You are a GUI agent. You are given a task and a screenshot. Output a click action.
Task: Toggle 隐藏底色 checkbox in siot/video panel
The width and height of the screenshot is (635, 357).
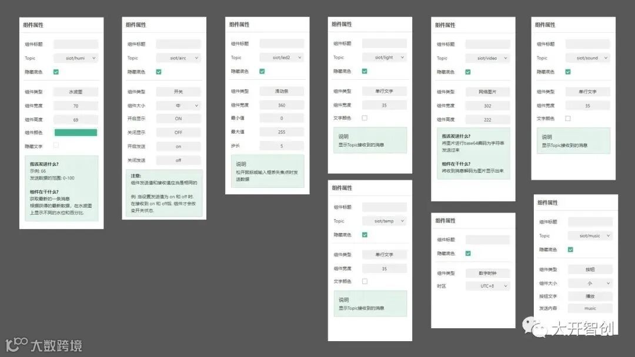click(x=468, y=72)
